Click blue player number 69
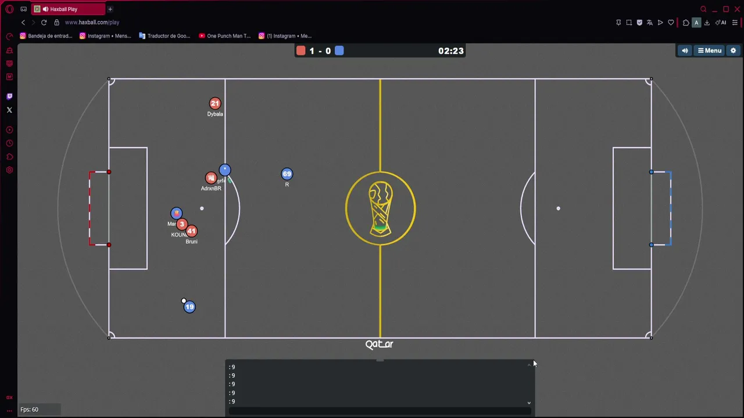This screenshot has width=744, height=418. [x=287, y=174]
